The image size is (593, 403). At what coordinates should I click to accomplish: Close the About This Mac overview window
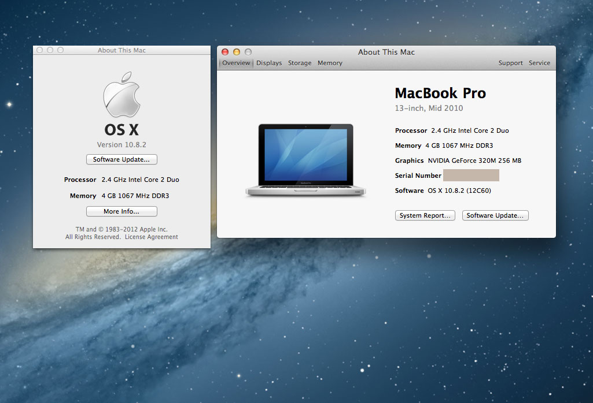click(x=225, y=52)
